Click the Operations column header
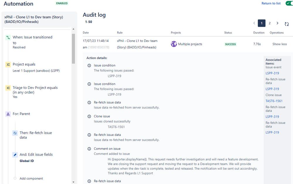The height and width of the screenshot is (184, 293). pyautogui.click(x=277, y=33)
